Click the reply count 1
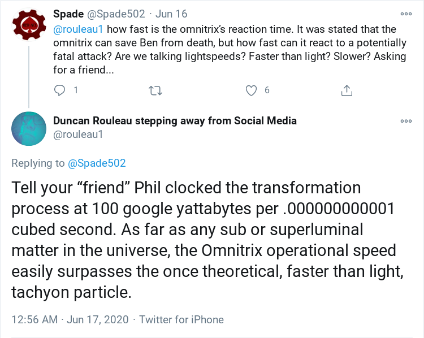 tap(76, 90)
